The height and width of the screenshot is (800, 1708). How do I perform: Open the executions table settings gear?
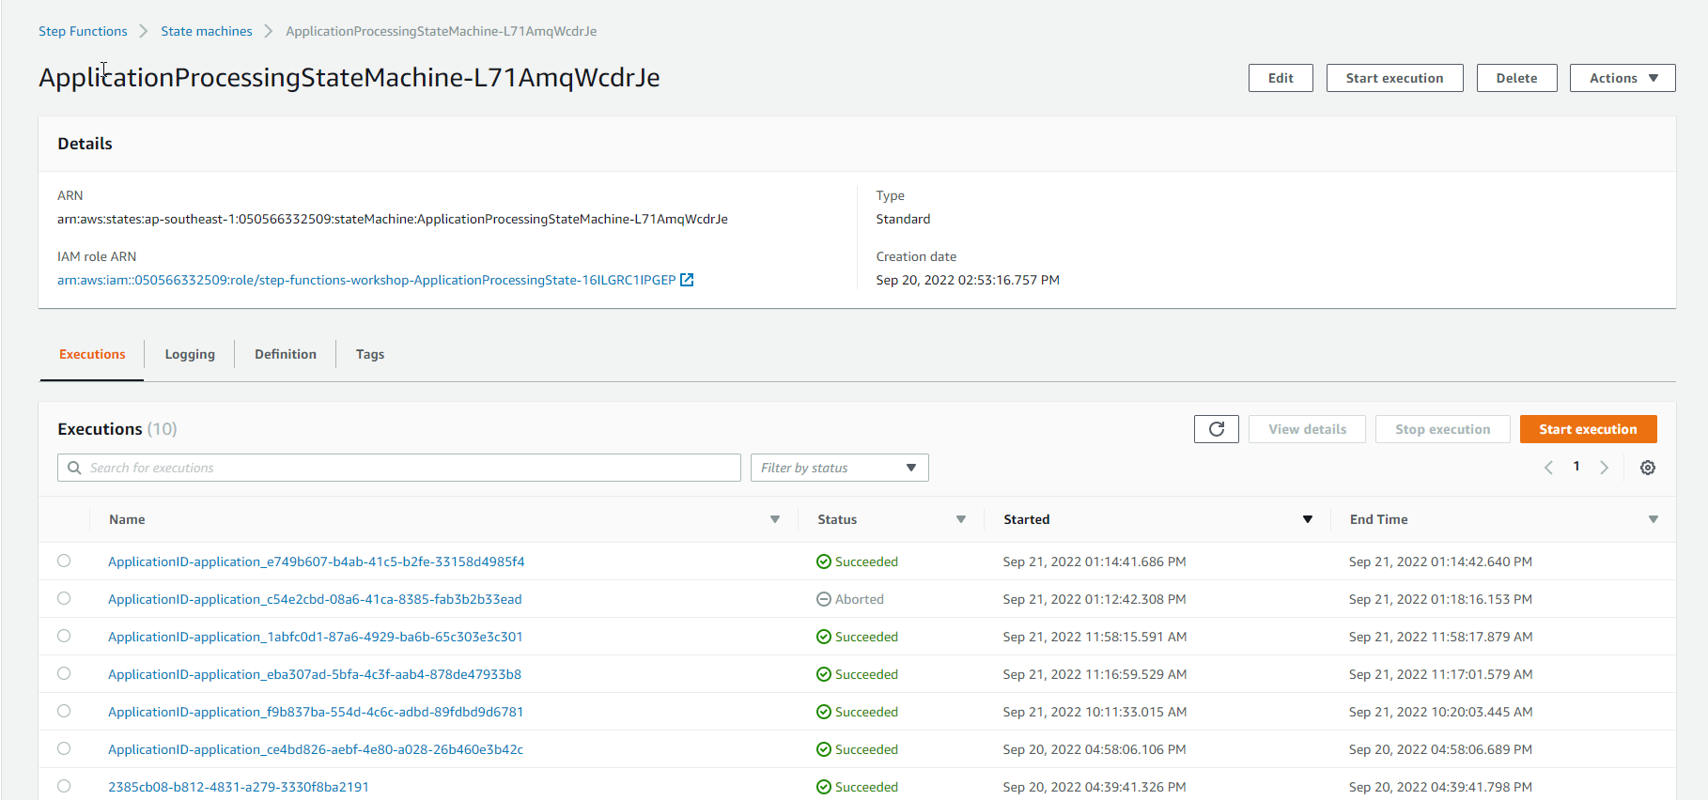click(1648, 468)
